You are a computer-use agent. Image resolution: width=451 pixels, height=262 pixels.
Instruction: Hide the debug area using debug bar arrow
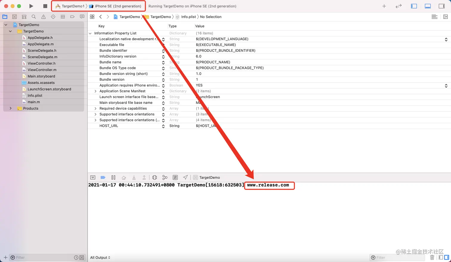click(93, 177)
